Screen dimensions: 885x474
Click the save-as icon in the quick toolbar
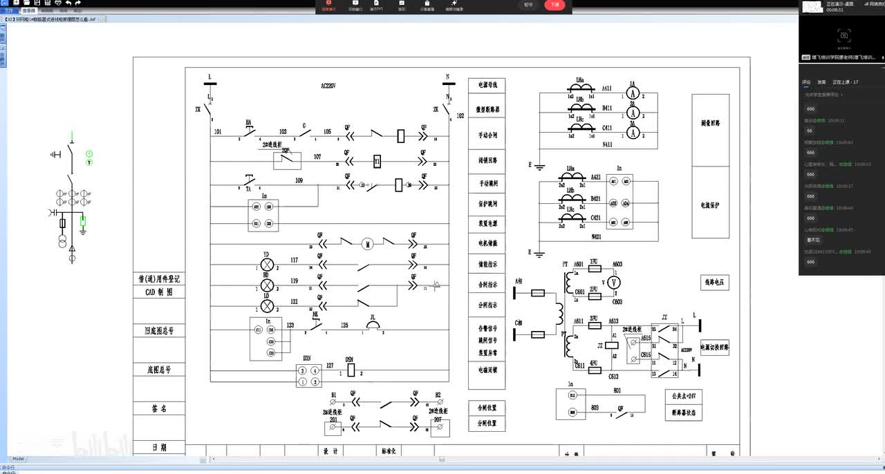47,3
